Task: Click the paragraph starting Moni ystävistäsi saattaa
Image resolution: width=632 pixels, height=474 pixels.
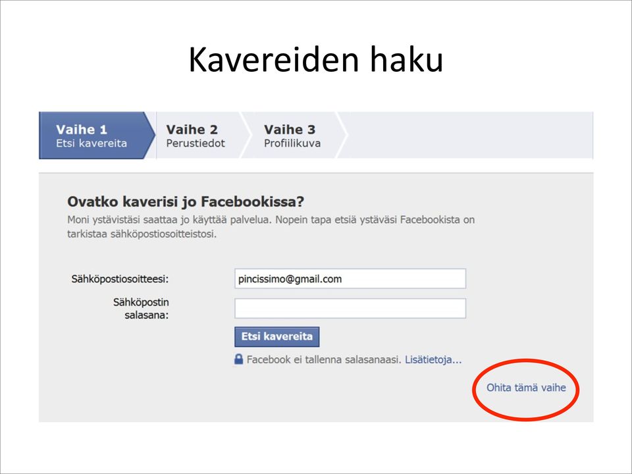Action: point(271,227)
